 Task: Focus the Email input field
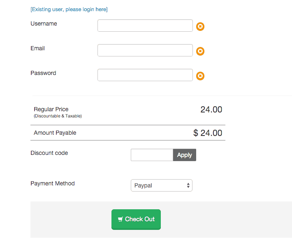click(145, 50)
